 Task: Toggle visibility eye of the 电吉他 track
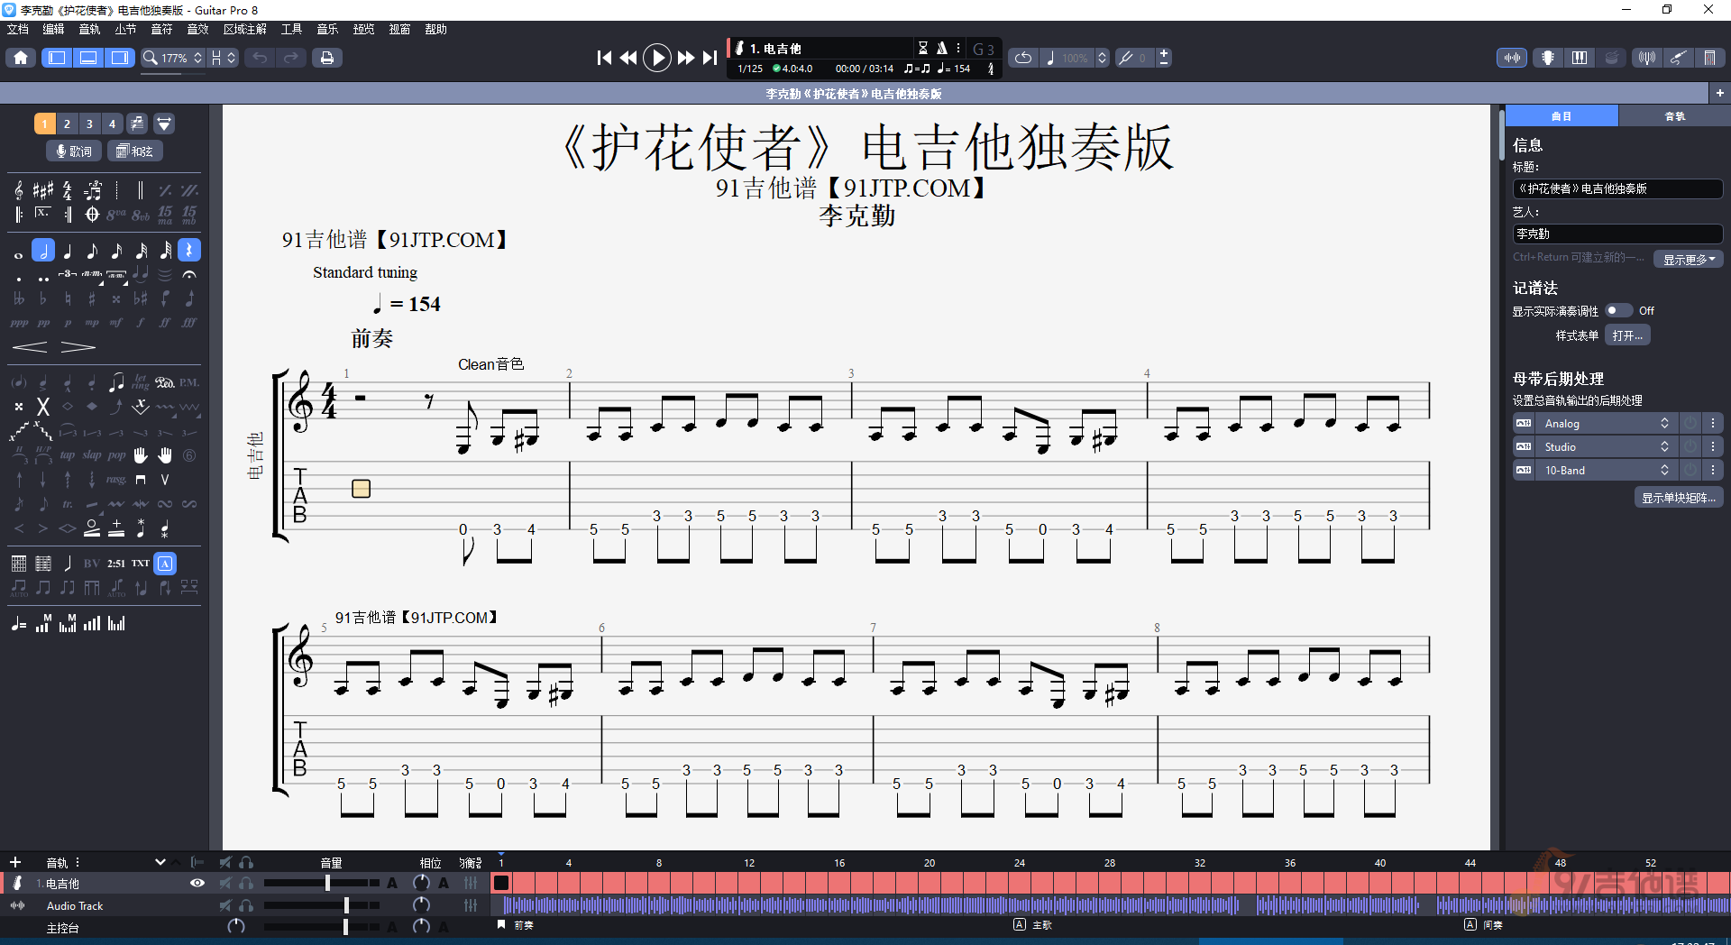[x=197, y=884]
